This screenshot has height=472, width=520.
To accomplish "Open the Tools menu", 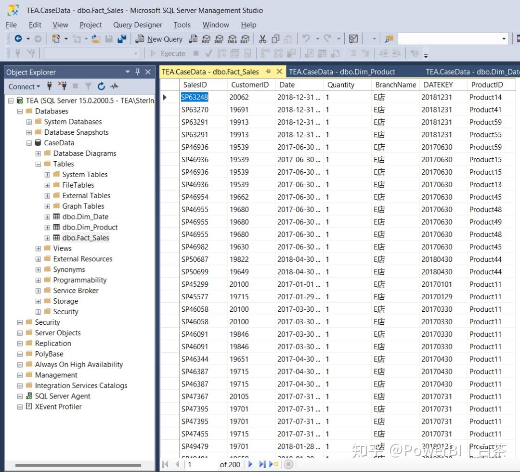I will click(x=182, y=25).
